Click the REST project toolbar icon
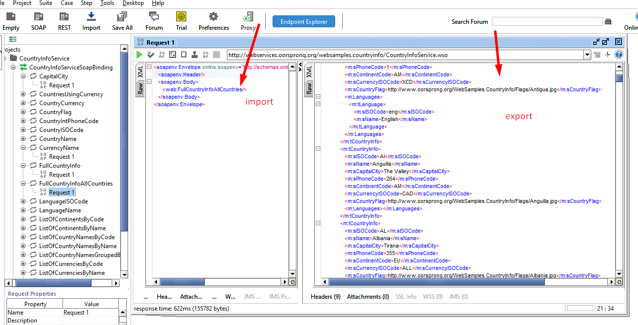The image size is (638, 325). click(x=65, y=21)
